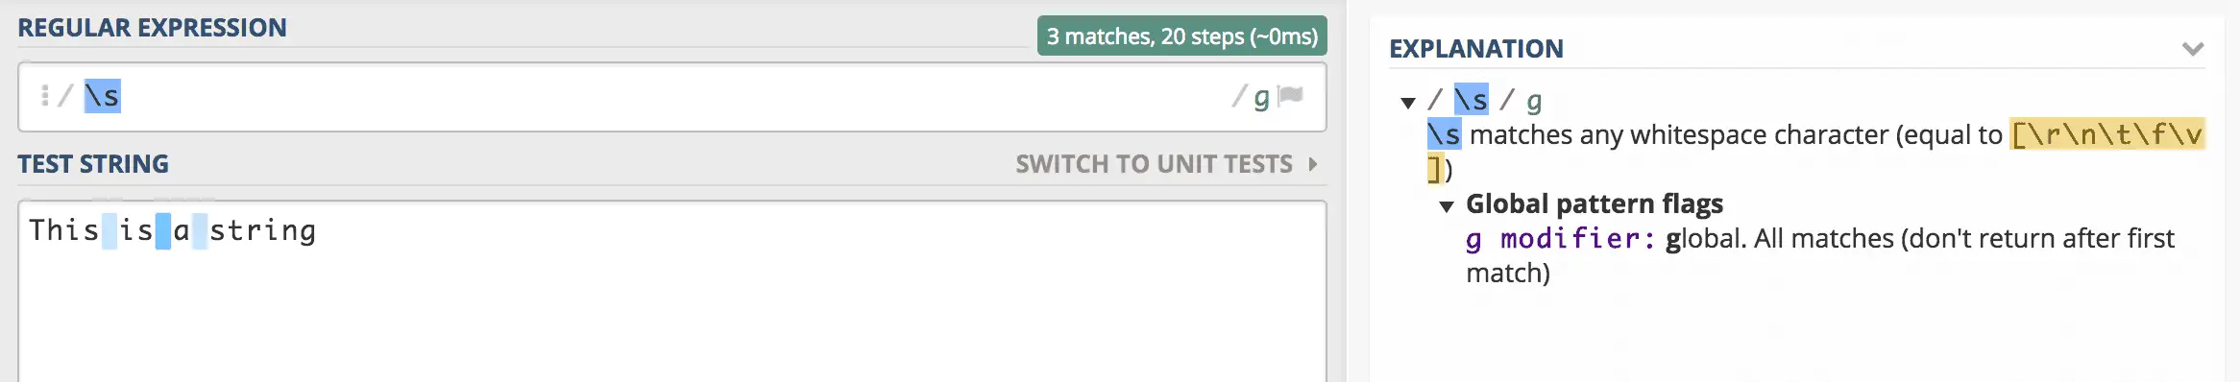Click the Test String section heading
The height and width of the screenshot is (382, 2240).
pyautogui.click(x=93, y=164)
